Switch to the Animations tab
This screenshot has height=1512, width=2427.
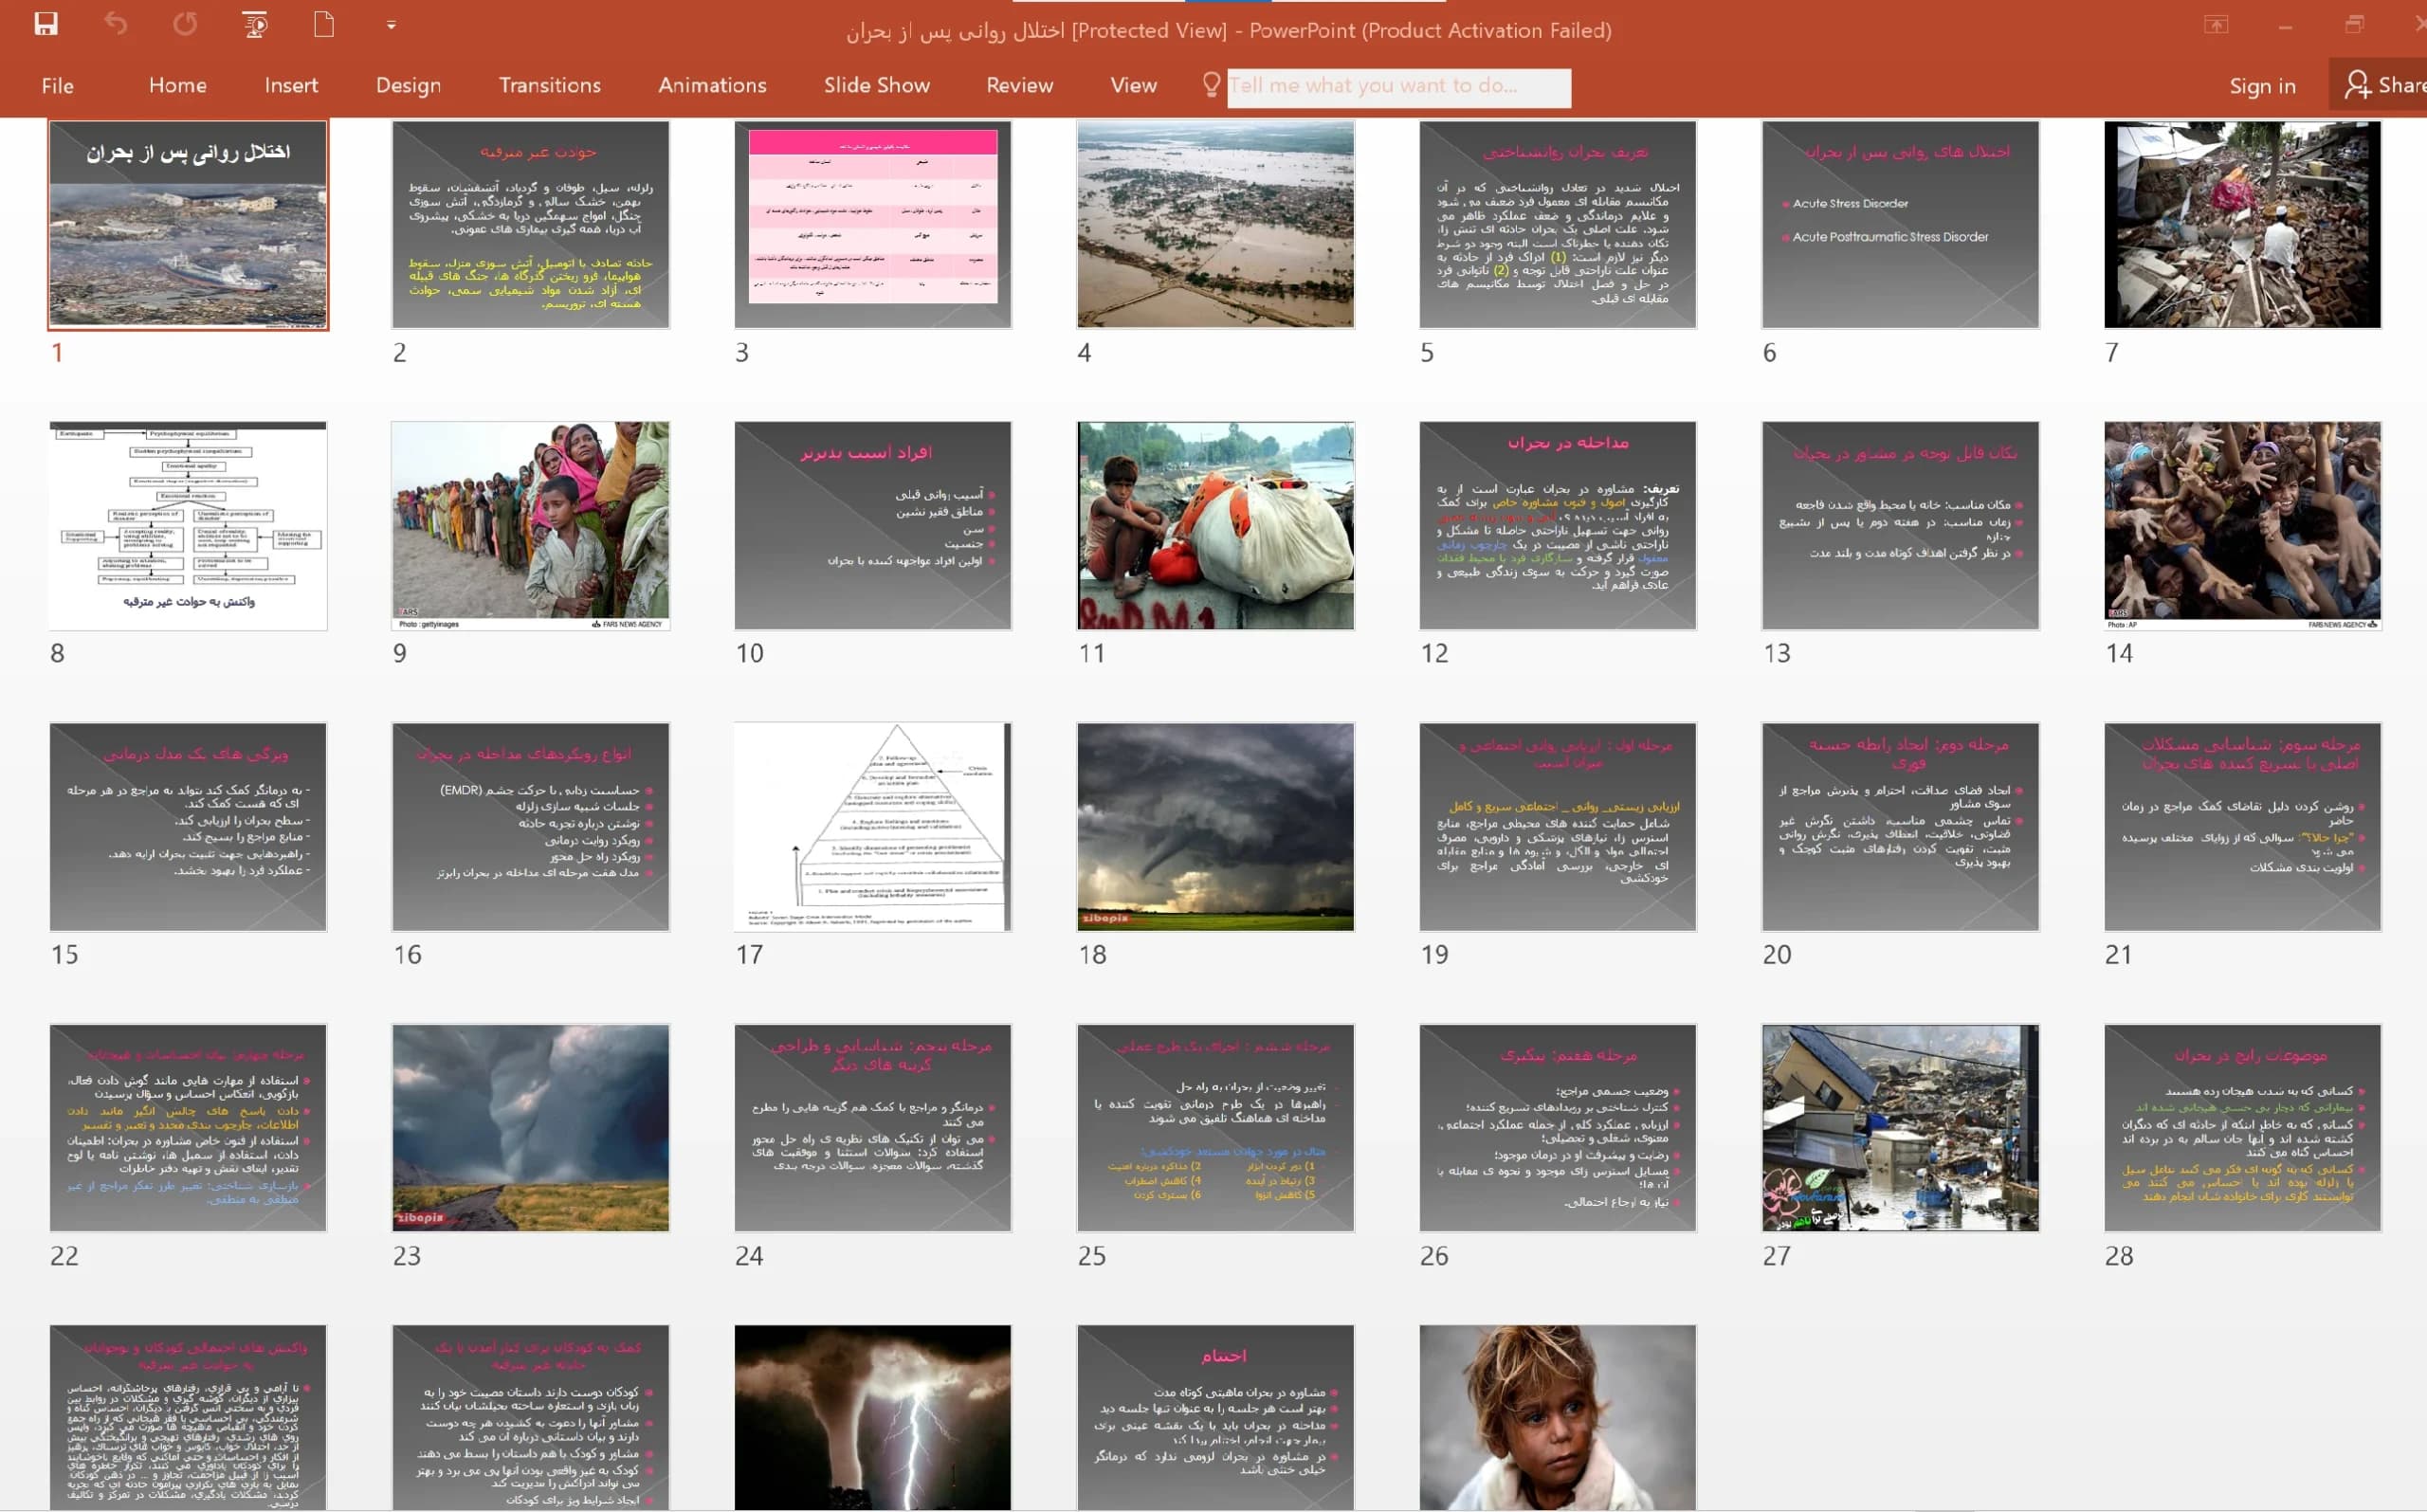click(x=712, y=86)
